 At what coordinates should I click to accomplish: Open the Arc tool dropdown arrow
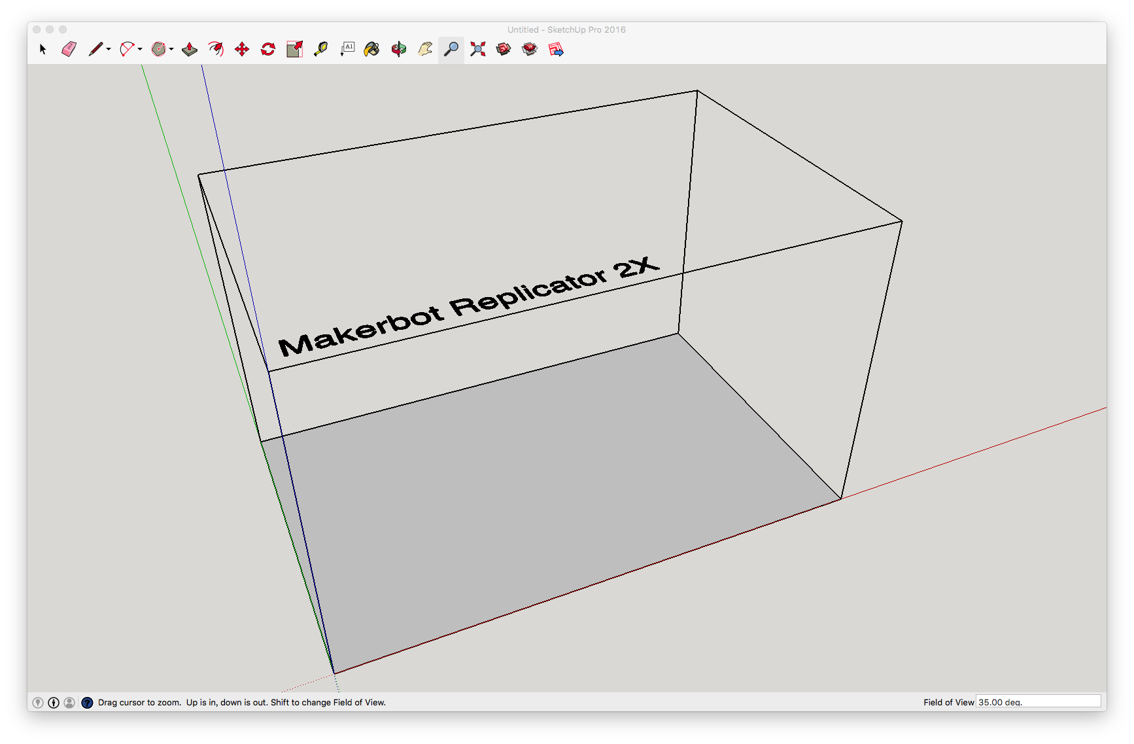pos(140,49)
